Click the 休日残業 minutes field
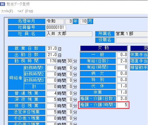The image size is (148, 125). (70, 106)
